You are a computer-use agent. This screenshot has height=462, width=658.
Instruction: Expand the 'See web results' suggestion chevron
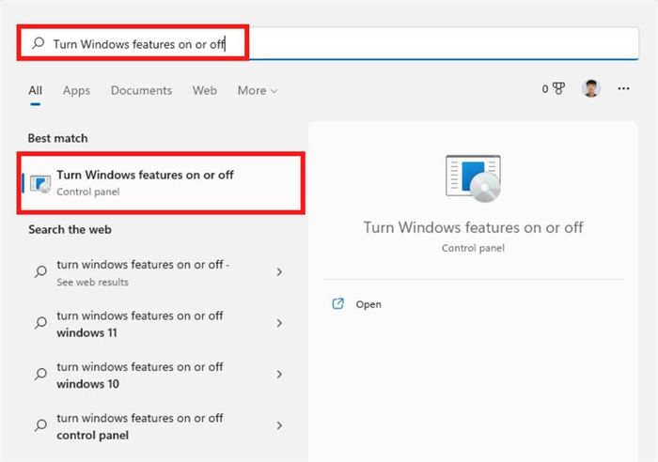click(x=279, y=272)
